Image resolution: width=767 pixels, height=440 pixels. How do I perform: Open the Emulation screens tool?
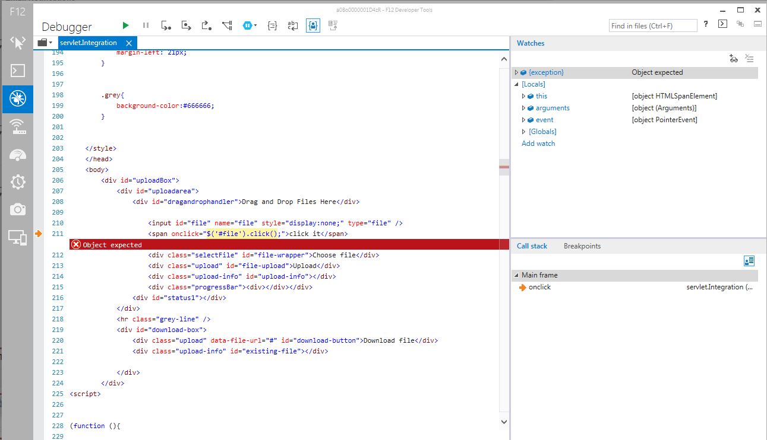17,238
